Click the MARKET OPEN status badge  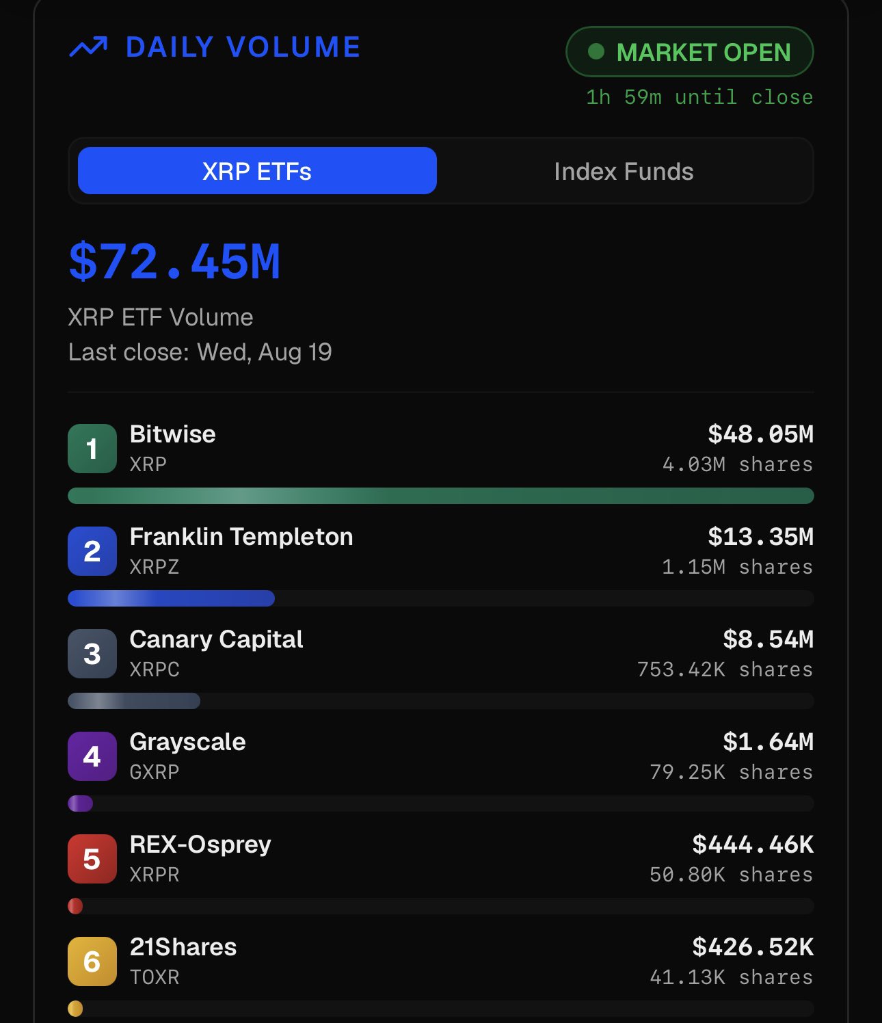pos(690,52)
